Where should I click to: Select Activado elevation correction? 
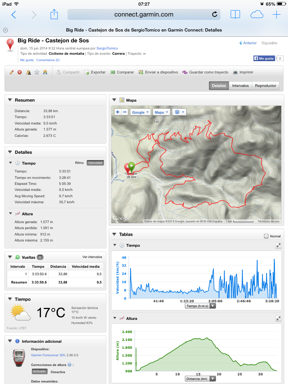pyautogui.click(x=39, y=371)
